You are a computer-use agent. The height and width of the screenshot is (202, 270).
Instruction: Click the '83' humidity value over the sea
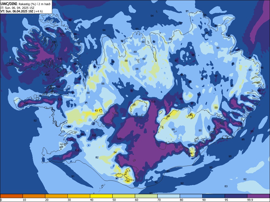click(226, 186)
